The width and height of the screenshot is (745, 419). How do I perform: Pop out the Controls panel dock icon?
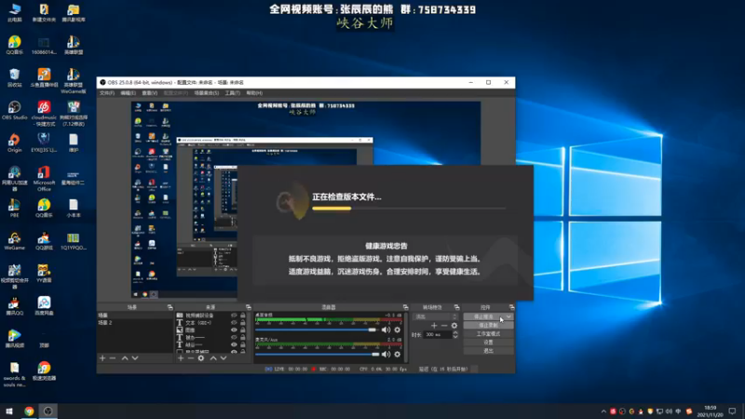511,307
